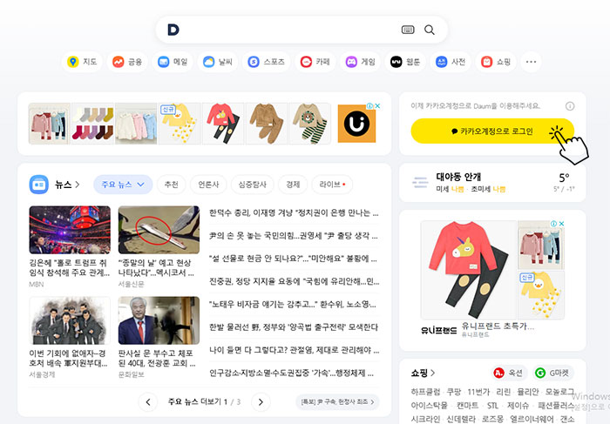Open the 尹 구속 breaking news pill

[x=337, y=401]
